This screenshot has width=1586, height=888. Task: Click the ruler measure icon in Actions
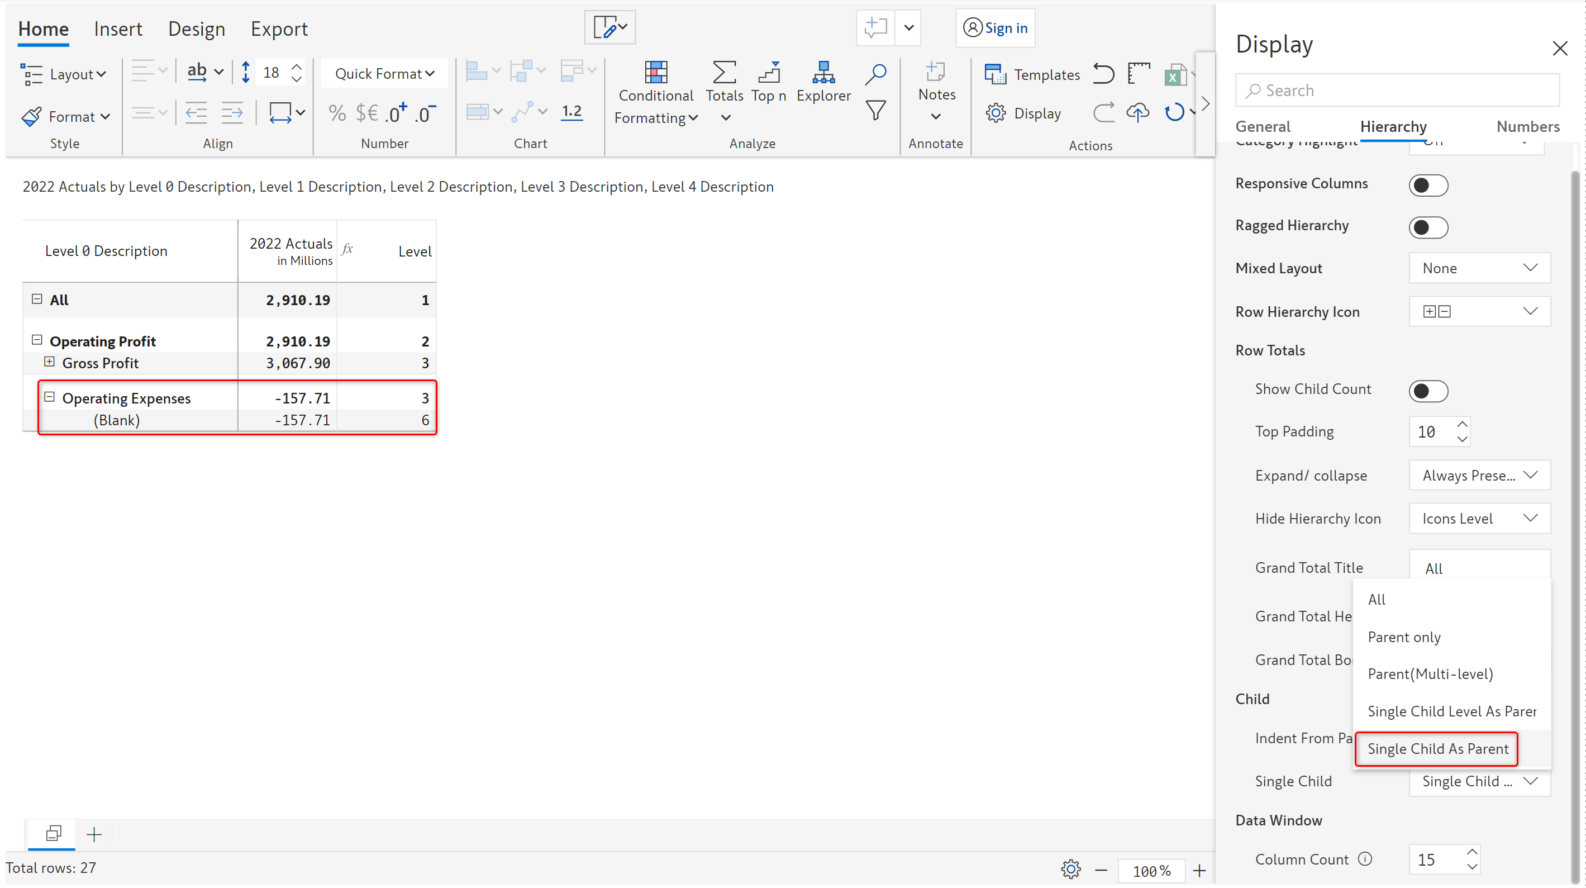[x=1139, y=74]
